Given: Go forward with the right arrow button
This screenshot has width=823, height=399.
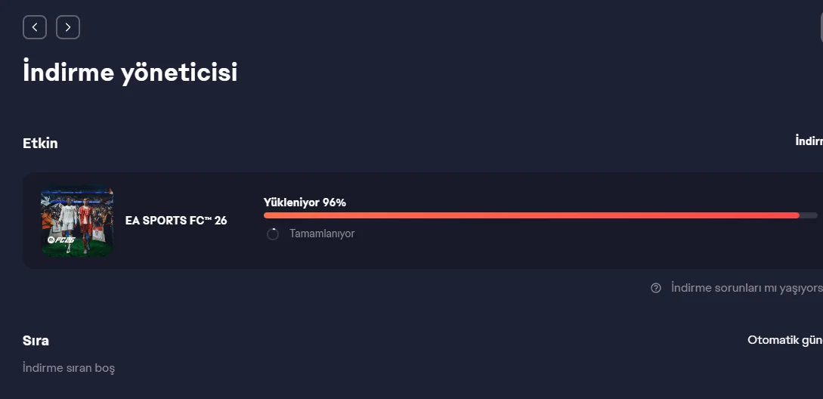Looking at the screenshot, I should [68, 27].
